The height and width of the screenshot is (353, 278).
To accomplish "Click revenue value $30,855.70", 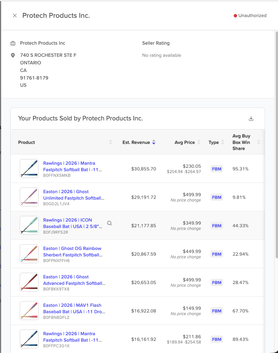I will click(x=144, y=169).
